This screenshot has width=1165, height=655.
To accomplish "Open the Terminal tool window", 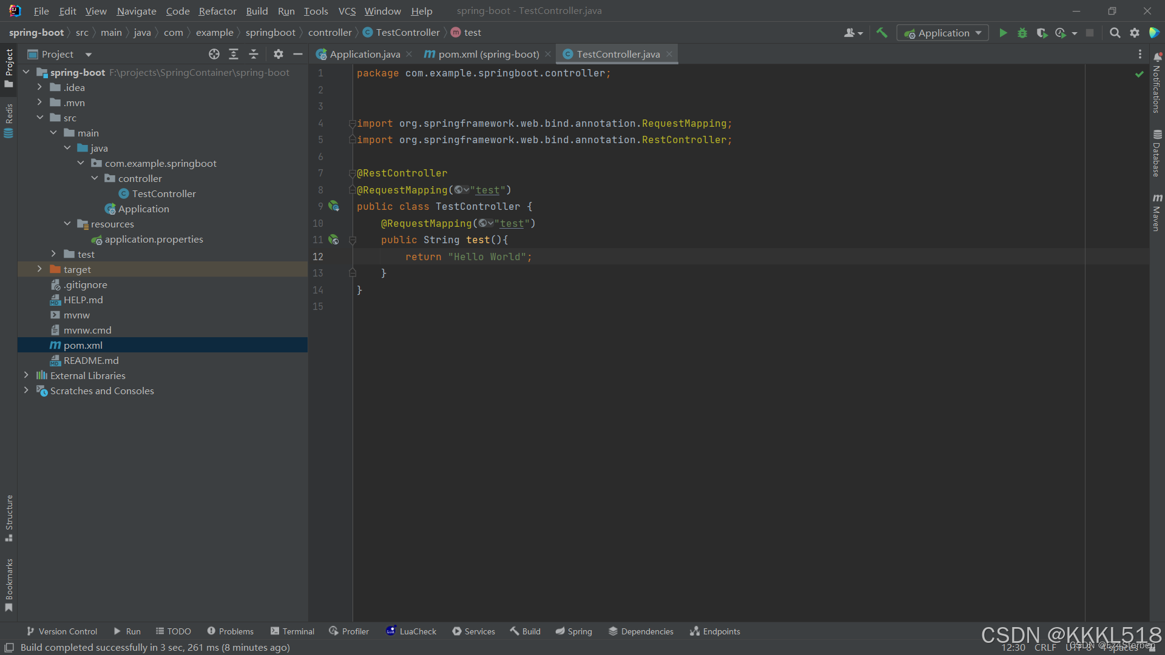I will 292,631.
